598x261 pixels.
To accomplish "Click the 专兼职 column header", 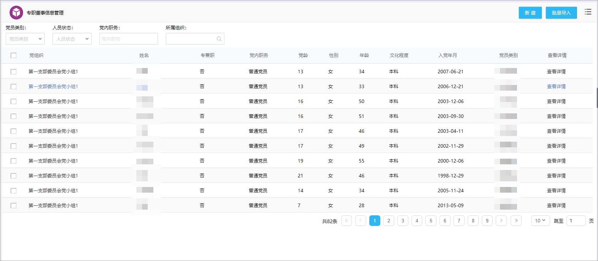I will tap(207, 55).
